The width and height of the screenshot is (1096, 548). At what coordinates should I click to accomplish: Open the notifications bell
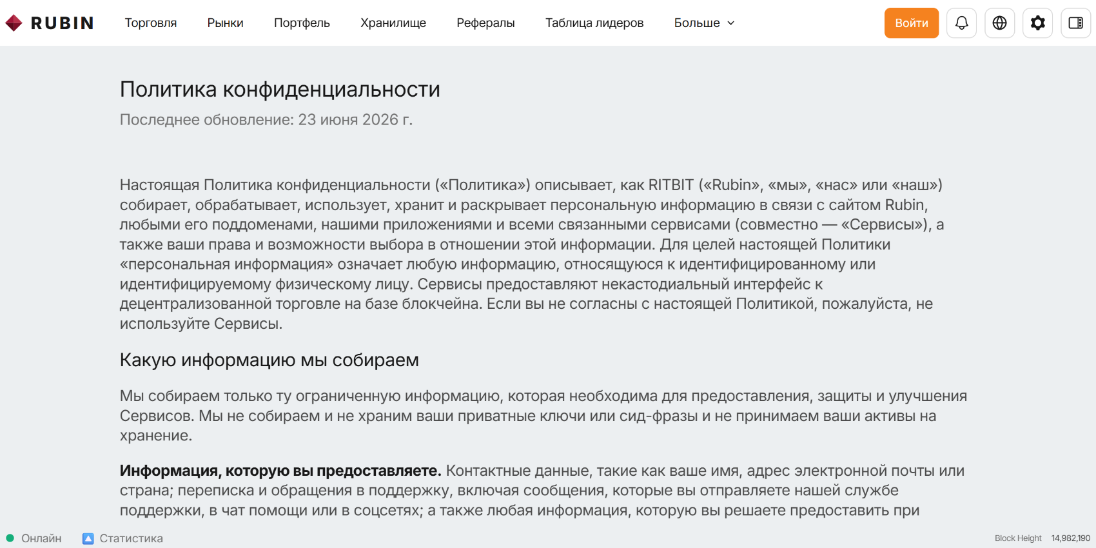tap(961, 23)
